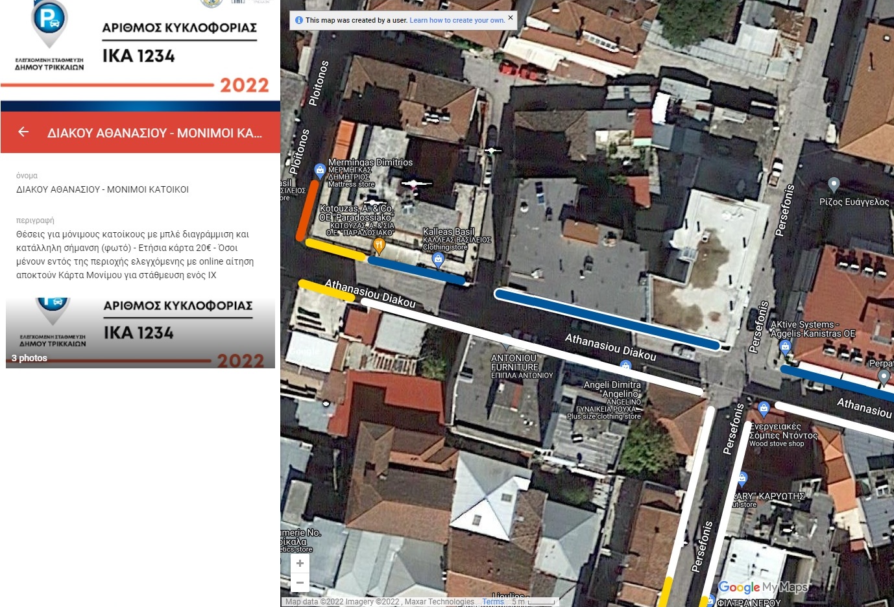The height and width of the screenshot is (607, 894).
Task: Click the AKtive Systems shopping pin
Action: [x=785, y=347]
